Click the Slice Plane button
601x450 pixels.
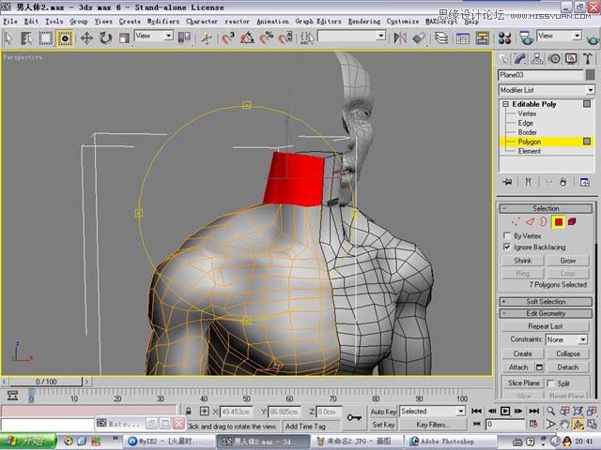pyautogui.click(x=524, y=383)
